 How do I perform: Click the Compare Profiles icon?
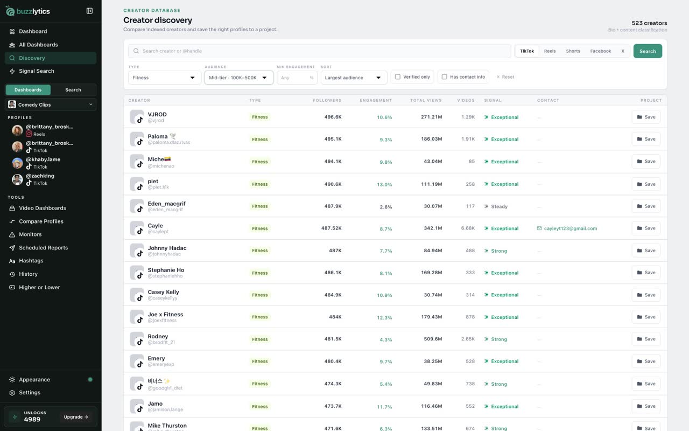(x=12, y=221)
